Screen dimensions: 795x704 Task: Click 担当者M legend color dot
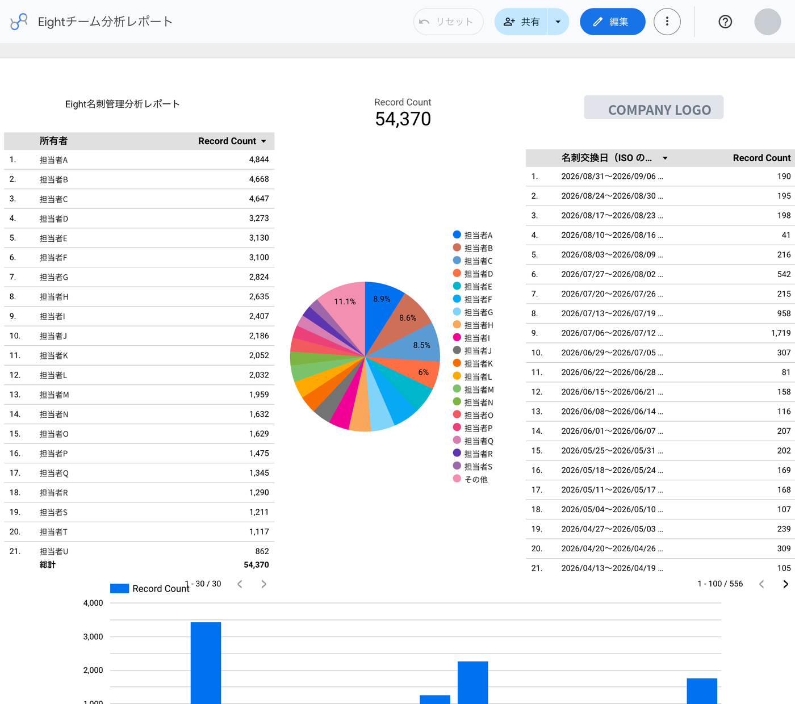(457, 389)
